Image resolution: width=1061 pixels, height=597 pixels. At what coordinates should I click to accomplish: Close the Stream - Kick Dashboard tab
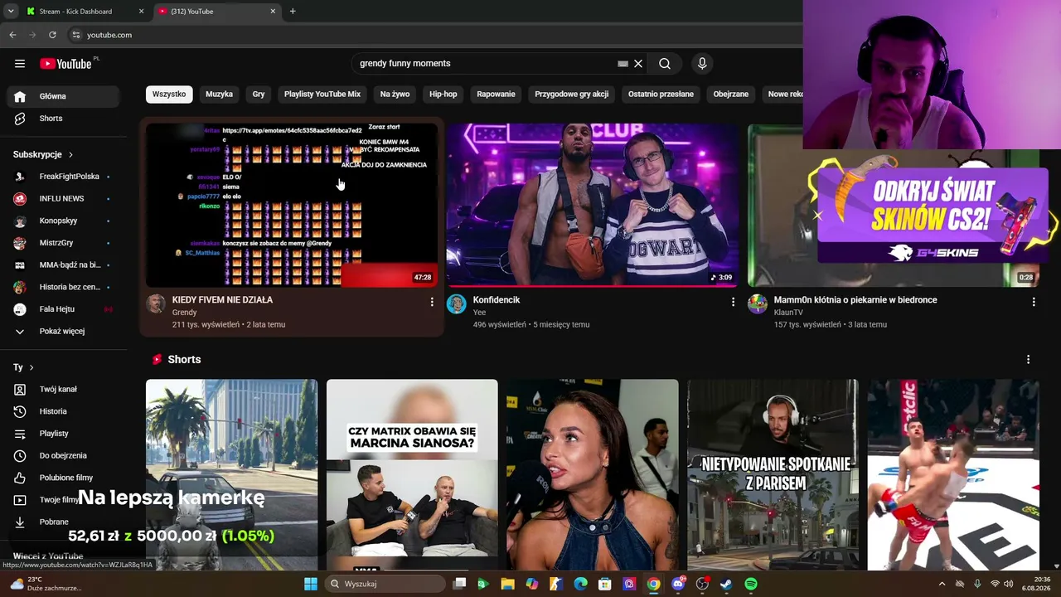click(141, 12)
